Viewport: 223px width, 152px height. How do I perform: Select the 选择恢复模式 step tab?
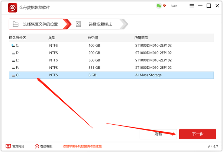98,24
